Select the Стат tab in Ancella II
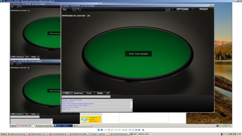This screenshot has height=136, width=242. pyautogui.click(x=89, y=93)
